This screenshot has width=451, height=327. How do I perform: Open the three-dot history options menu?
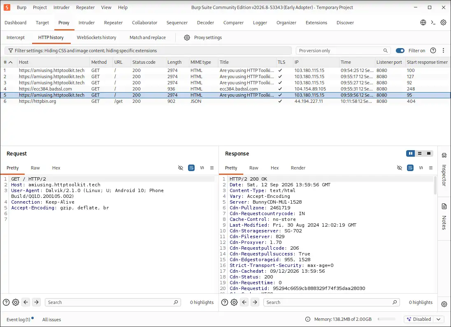[x=443, y=51]
